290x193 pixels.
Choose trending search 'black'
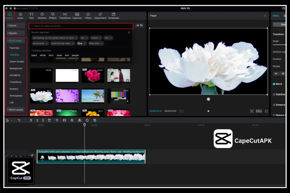point(34,55)
